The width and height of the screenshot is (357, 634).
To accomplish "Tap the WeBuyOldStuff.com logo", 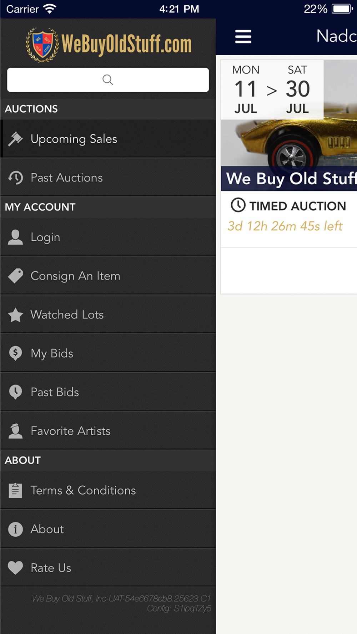I will (x=109, y=44).
